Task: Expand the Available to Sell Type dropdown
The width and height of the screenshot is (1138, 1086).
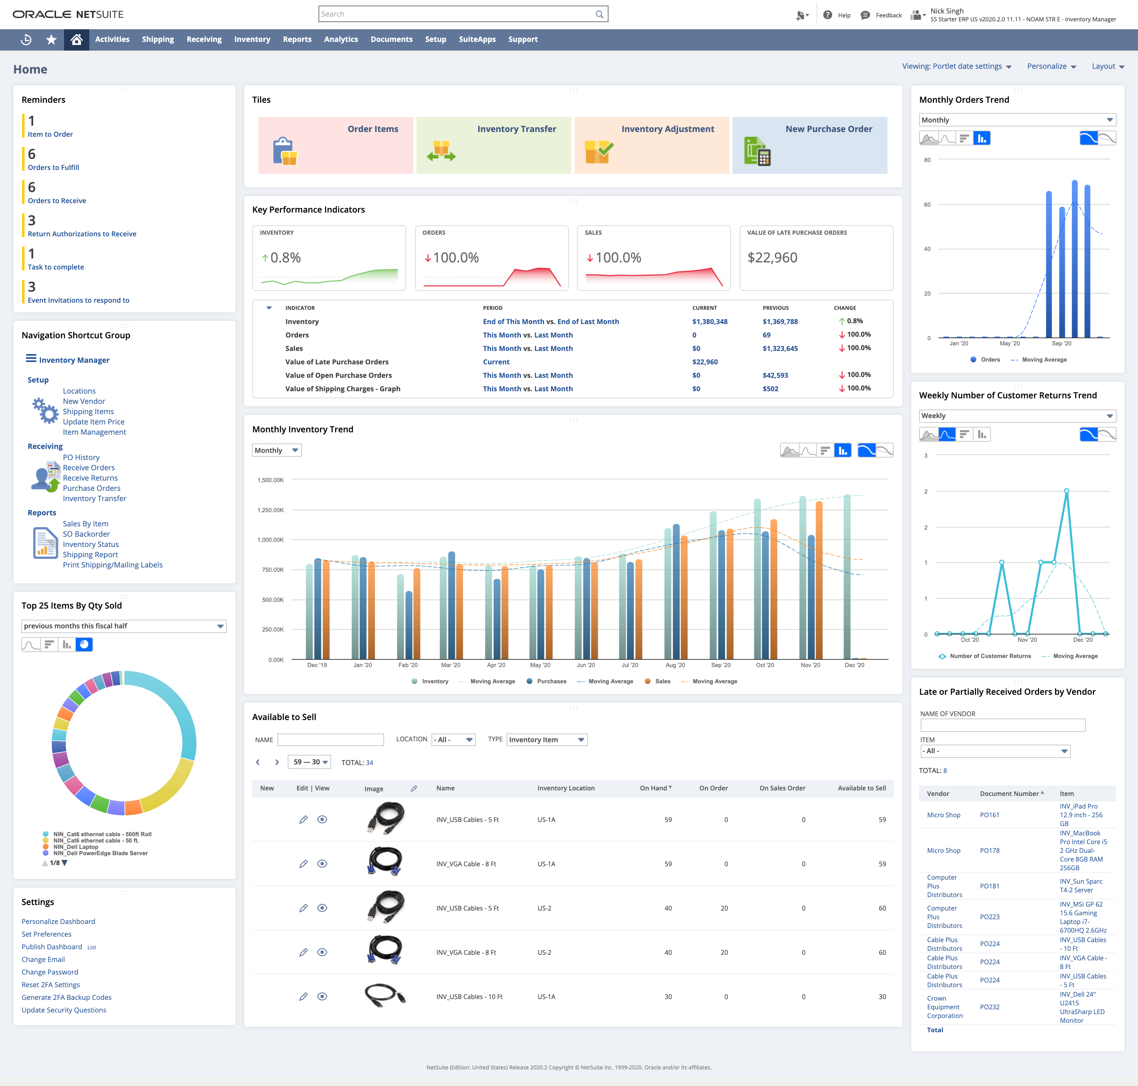Action: [547, 740]
